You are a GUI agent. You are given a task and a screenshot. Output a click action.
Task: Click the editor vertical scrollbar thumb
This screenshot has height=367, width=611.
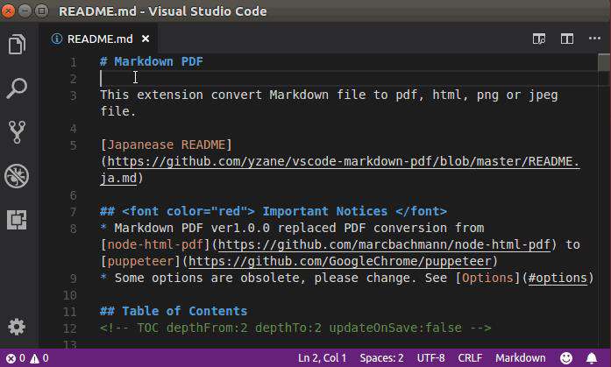[604, 63]
